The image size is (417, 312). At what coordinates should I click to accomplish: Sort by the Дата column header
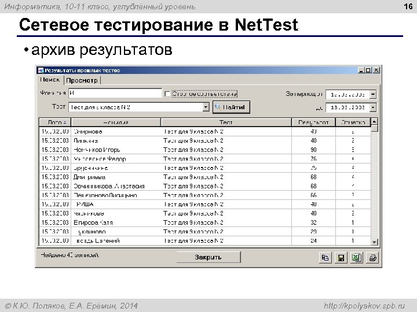point(55,122)
